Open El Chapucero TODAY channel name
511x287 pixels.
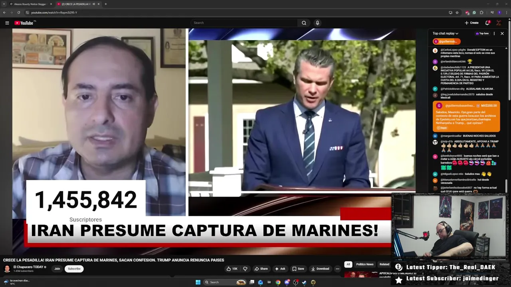[x=28, y=267]
